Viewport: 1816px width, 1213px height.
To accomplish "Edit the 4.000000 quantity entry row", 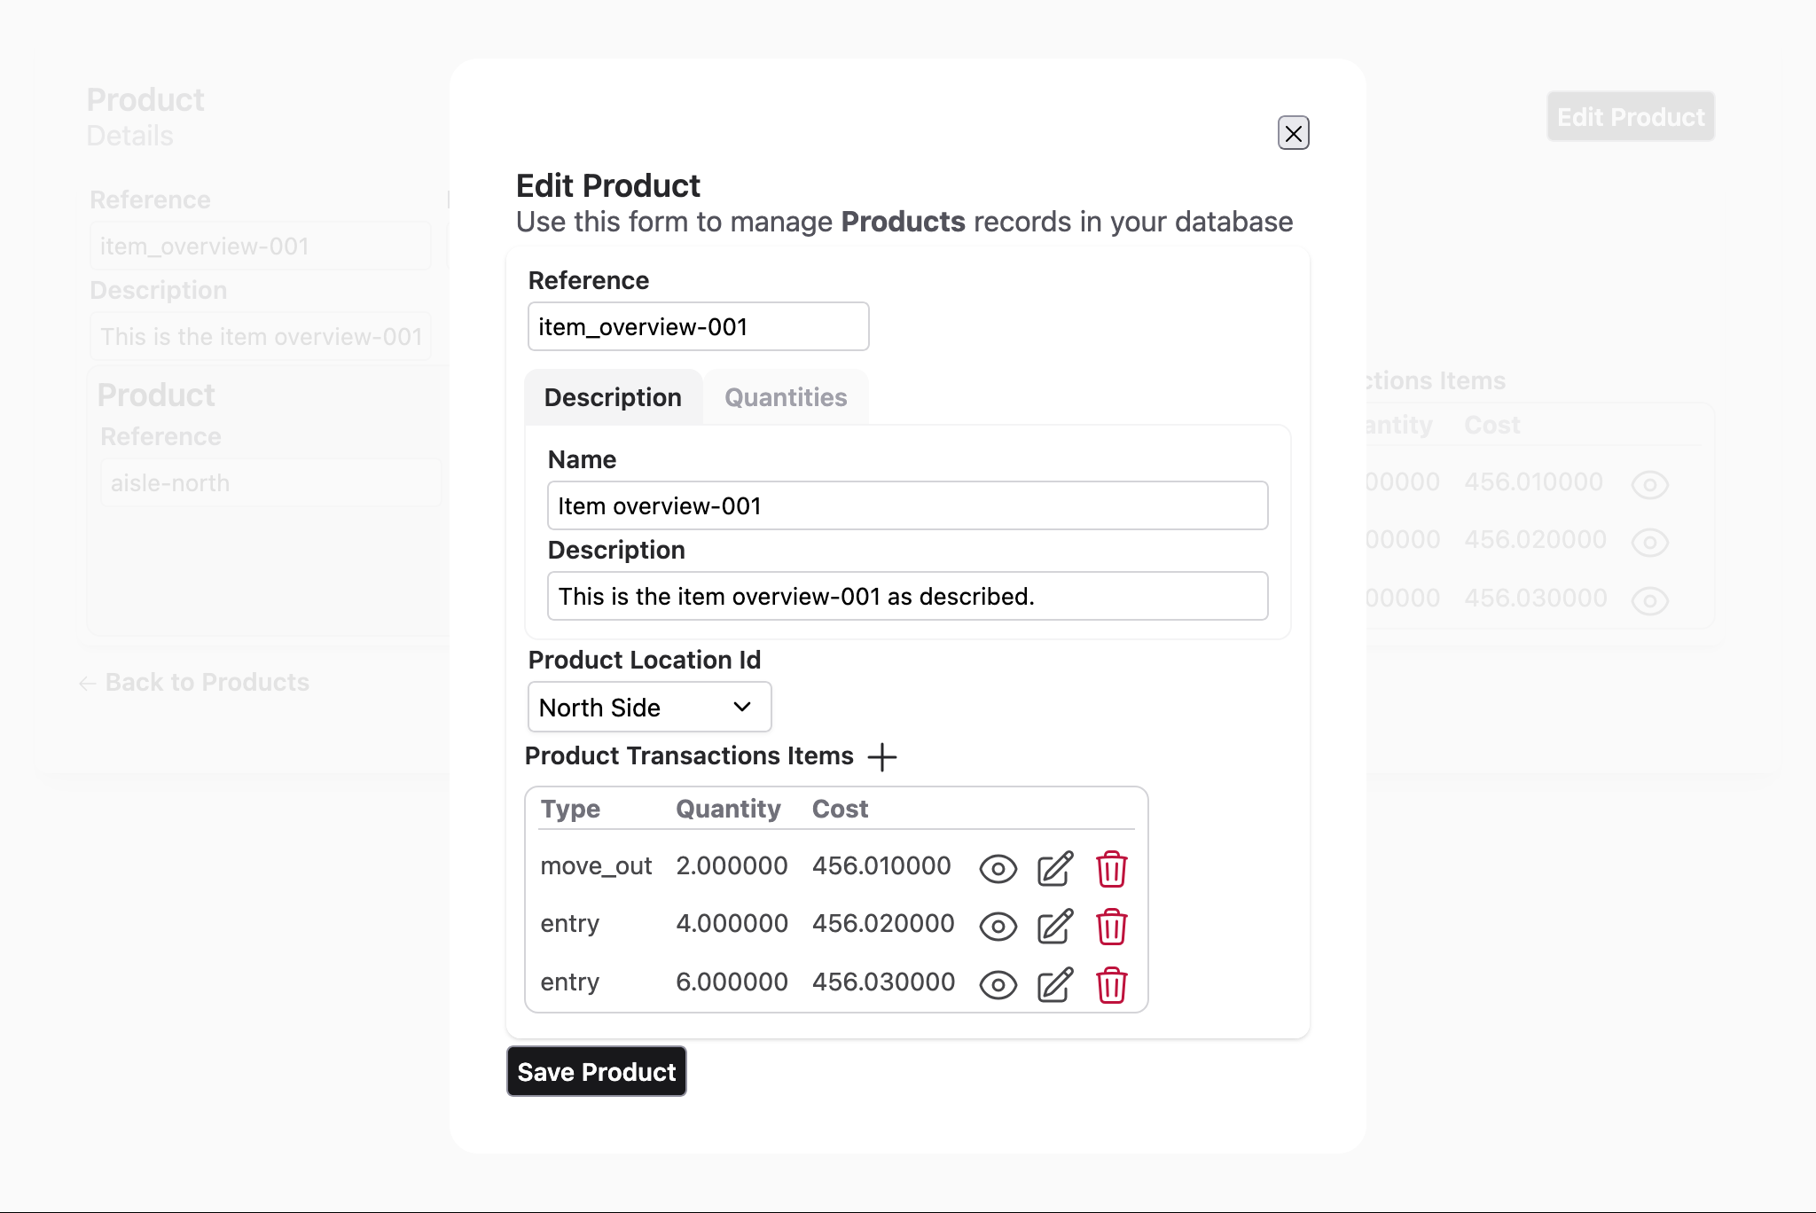I will 1054,927.
